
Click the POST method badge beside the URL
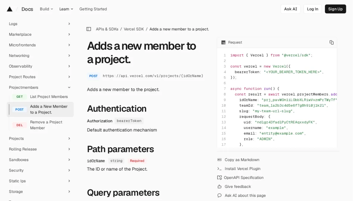pos(93,76)
